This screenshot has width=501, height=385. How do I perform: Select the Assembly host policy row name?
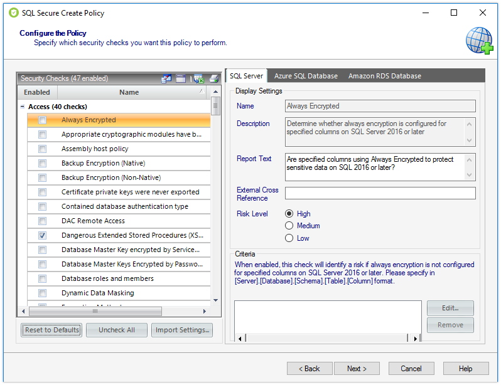click(x=95, y=149)
